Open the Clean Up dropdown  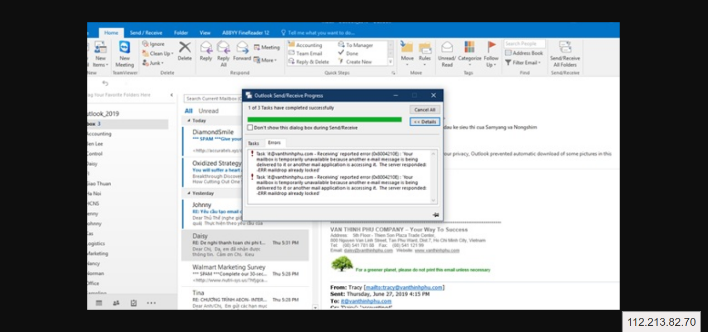tap(158, 54)
